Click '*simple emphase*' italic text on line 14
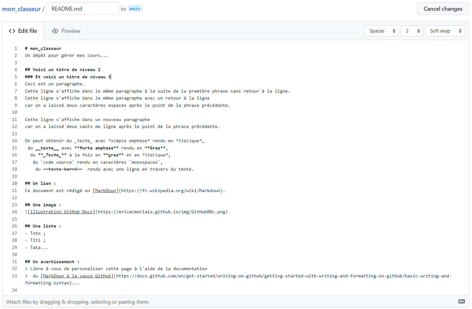The image size is (472, 309). [x=129, y=141]
